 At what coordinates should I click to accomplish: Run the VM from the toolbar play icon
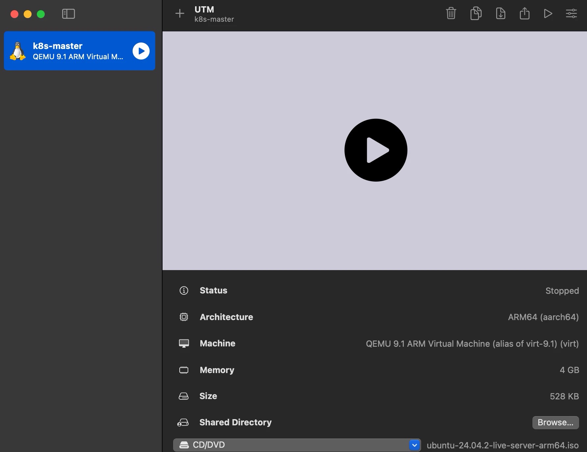[x=548, y=13]
